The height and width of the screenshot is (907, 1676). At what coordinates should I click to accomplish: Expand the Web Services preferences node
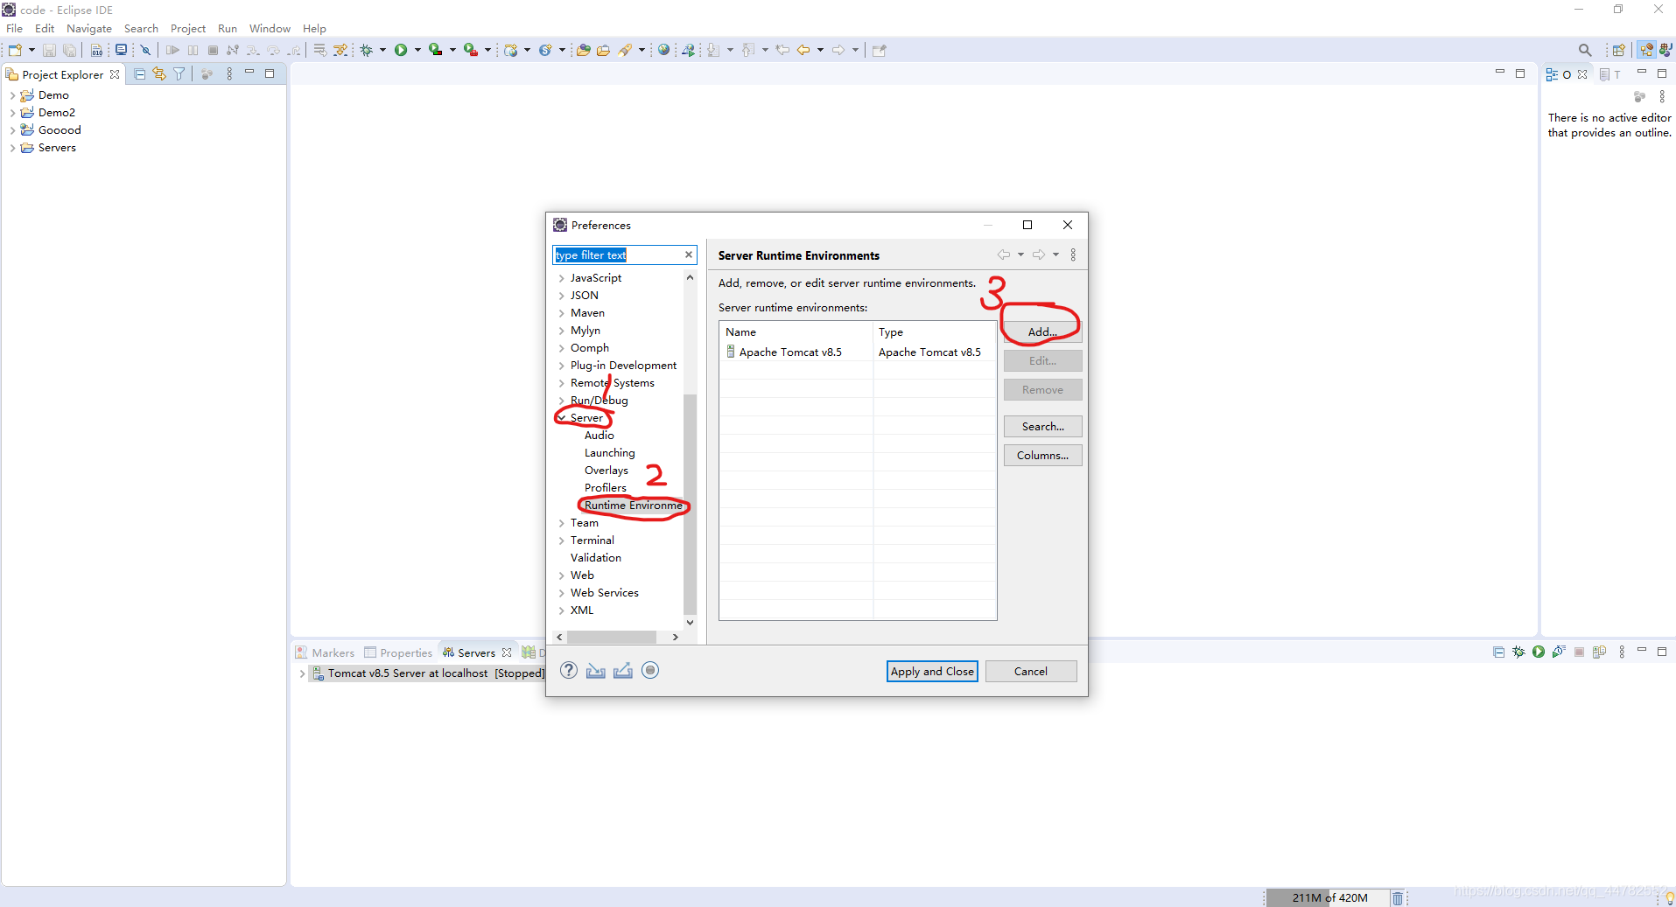[x=562, y=593]
